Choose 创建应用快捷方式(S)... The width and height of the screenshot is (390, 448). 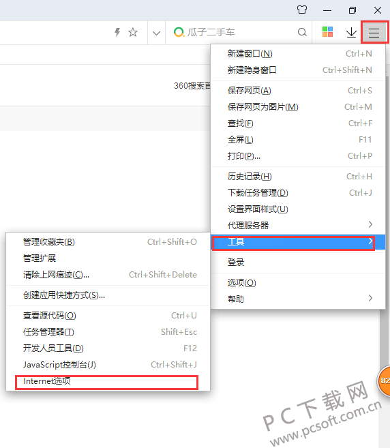(108, 295)
